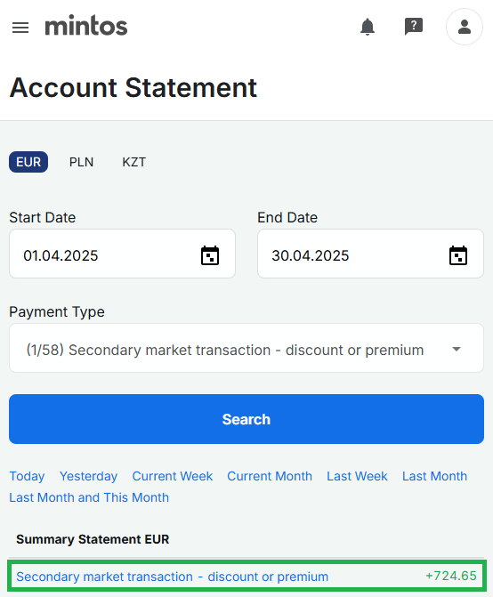Viewport: 493px width, 597px height.
Task: Select the Current Month date shortcut
Action: [270, 476]
